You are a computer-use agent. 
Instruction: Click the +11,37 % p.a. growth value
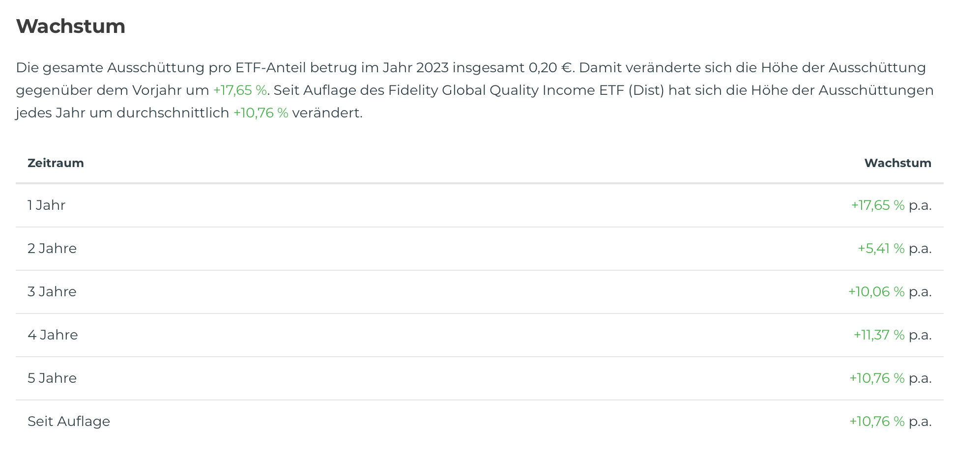coord(879,335)
